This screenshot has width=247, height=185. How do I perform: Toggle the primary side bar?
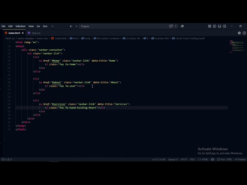215,26
